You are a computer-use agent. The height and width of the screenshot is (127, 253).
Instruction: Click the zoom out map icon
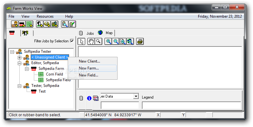(116, 41)
